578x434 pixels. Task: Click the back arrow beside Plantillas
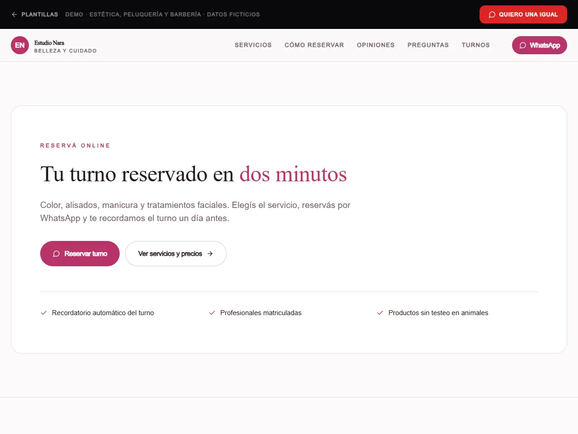tap(14, 14)
